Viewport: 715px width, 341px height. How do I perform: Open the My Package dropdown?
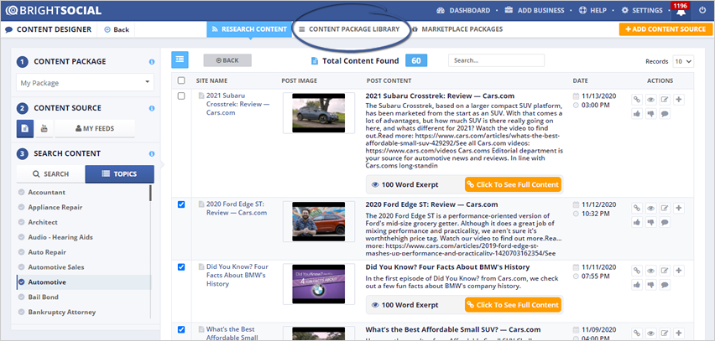[x=85, y=82]
